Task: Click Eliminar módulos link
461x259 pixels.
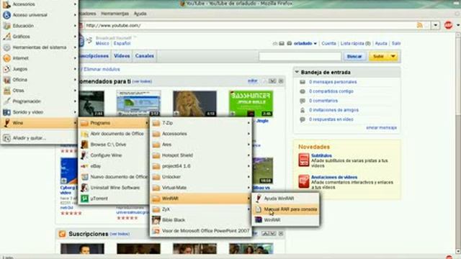Action: [102, 69]
